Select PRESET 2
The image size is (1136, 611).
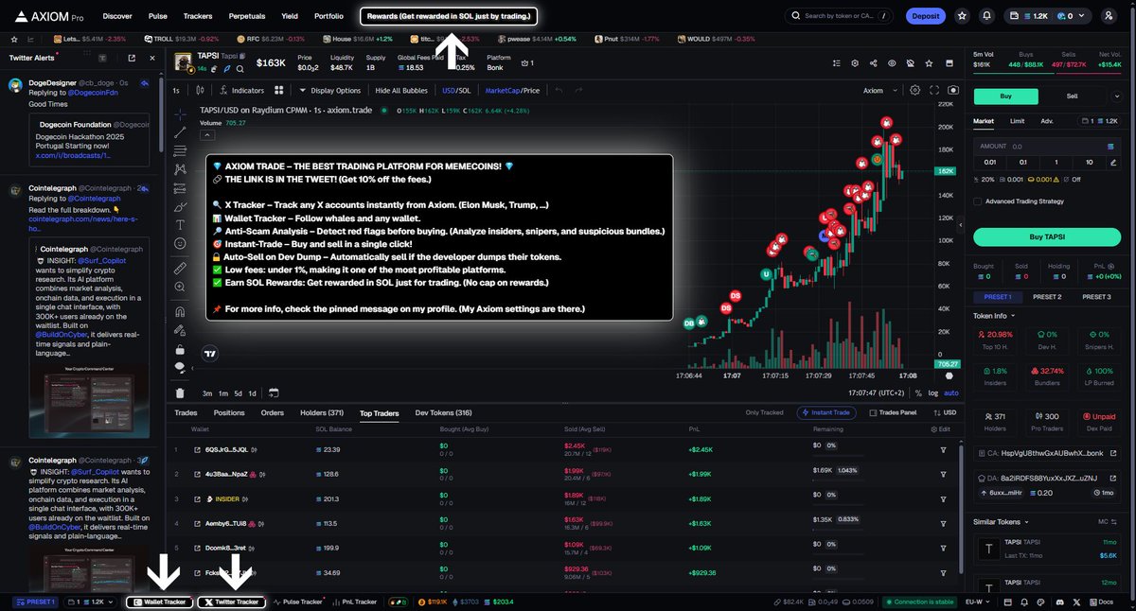coord(1046,297)
